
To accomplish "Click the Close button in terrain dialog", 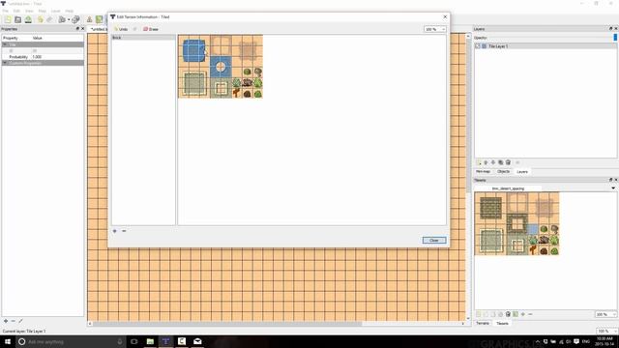I will [434, 241].
